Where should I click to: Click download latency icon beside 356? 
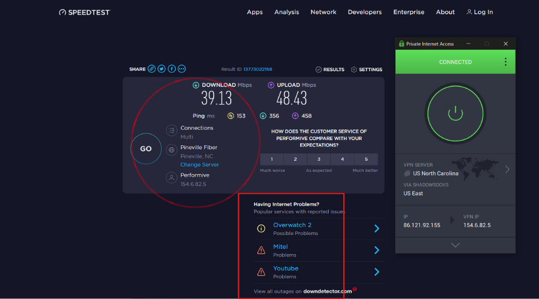coord(263,116)
